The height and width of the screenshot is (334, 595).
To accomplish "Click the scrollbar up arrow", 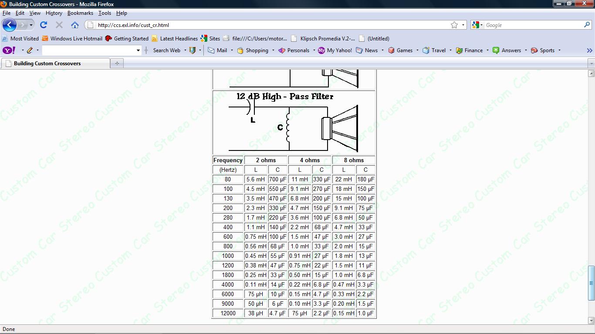I will 591,73.
